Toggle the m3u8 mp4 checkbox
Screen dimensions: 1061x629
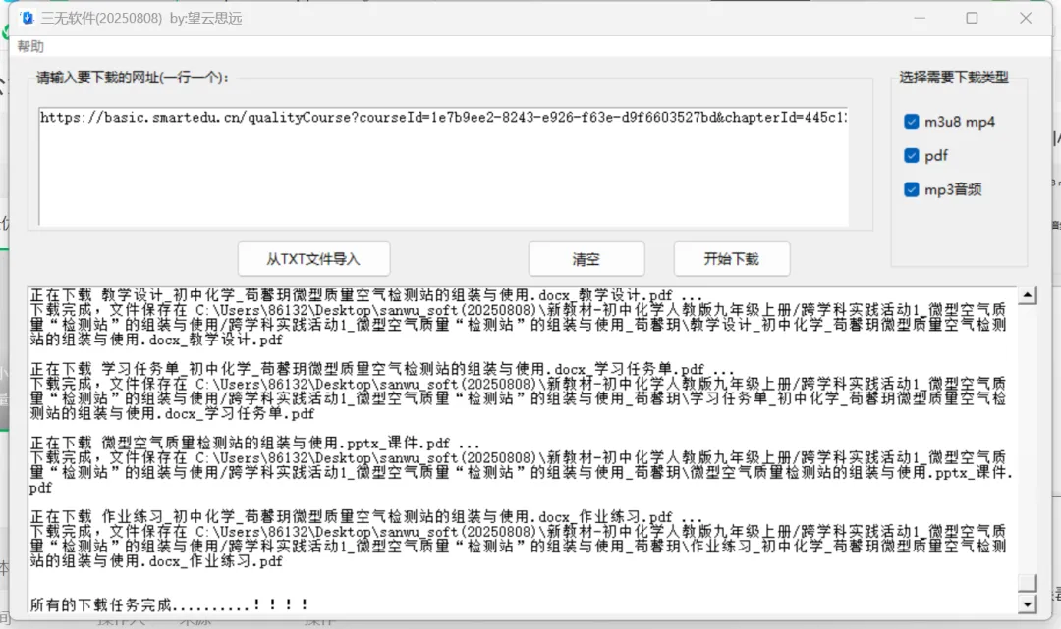[x=911, y=123]
